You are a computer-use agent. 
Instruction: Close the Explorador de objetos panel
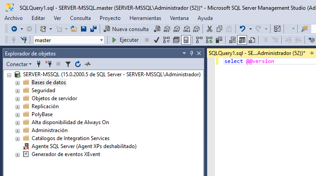click(x=199, y=53)
